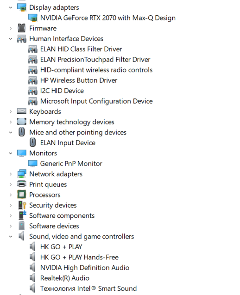Select Realtek(R) Audio text
The width and height of the screenshot is (240, 295).
65,278
